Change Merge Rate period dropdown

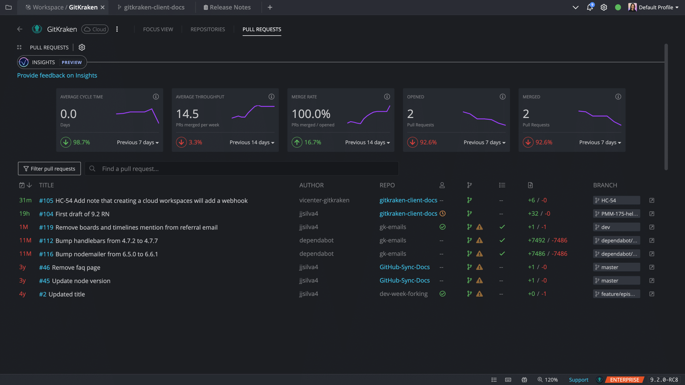(x=367, y=142)
